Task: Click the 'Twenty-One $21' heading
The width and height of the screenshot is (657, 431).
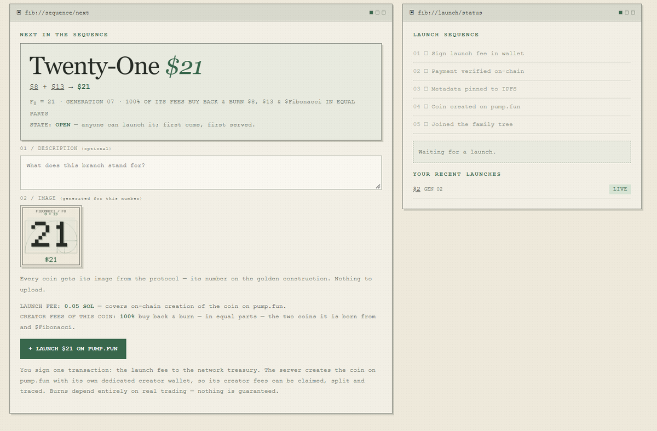Action: pyautogui.click(x=116, y=66)
